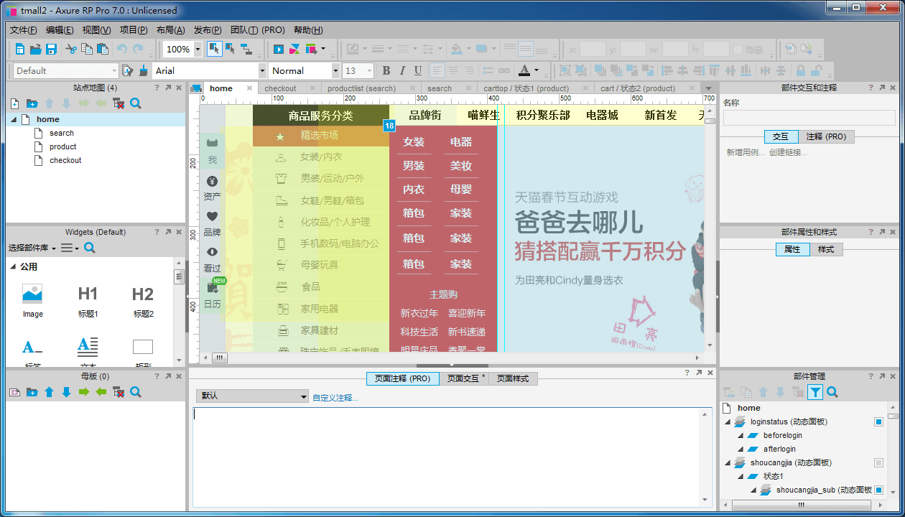
Task: Toggle italic text formatting
Action: pos(402,70)
